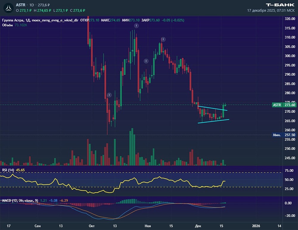Image resolution: width=298 pixels, height=230 pixels.
Task: Click the 245.00 price axis label
Action: pos(290,158)
